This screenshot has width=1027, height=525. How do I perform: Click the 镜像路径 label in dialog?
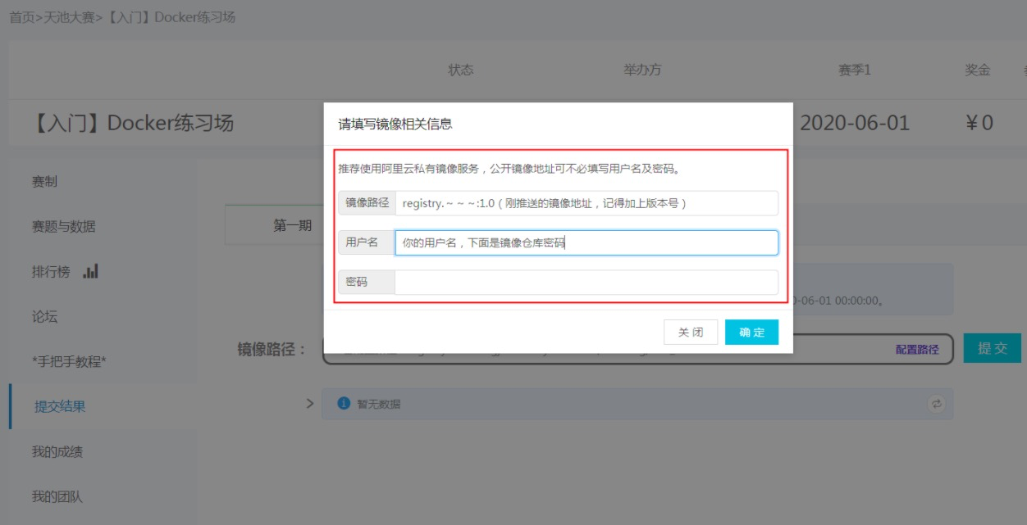(x=367, y=203)
